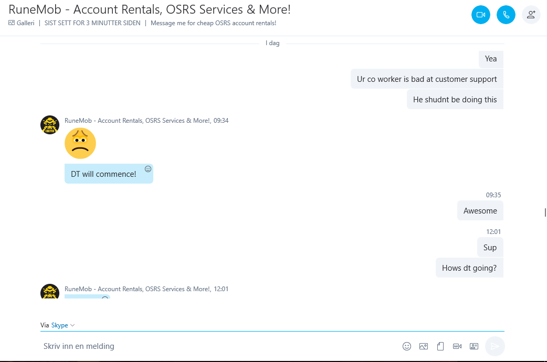Click the 'Awesome' message bubble

click(x=480, y=211)
